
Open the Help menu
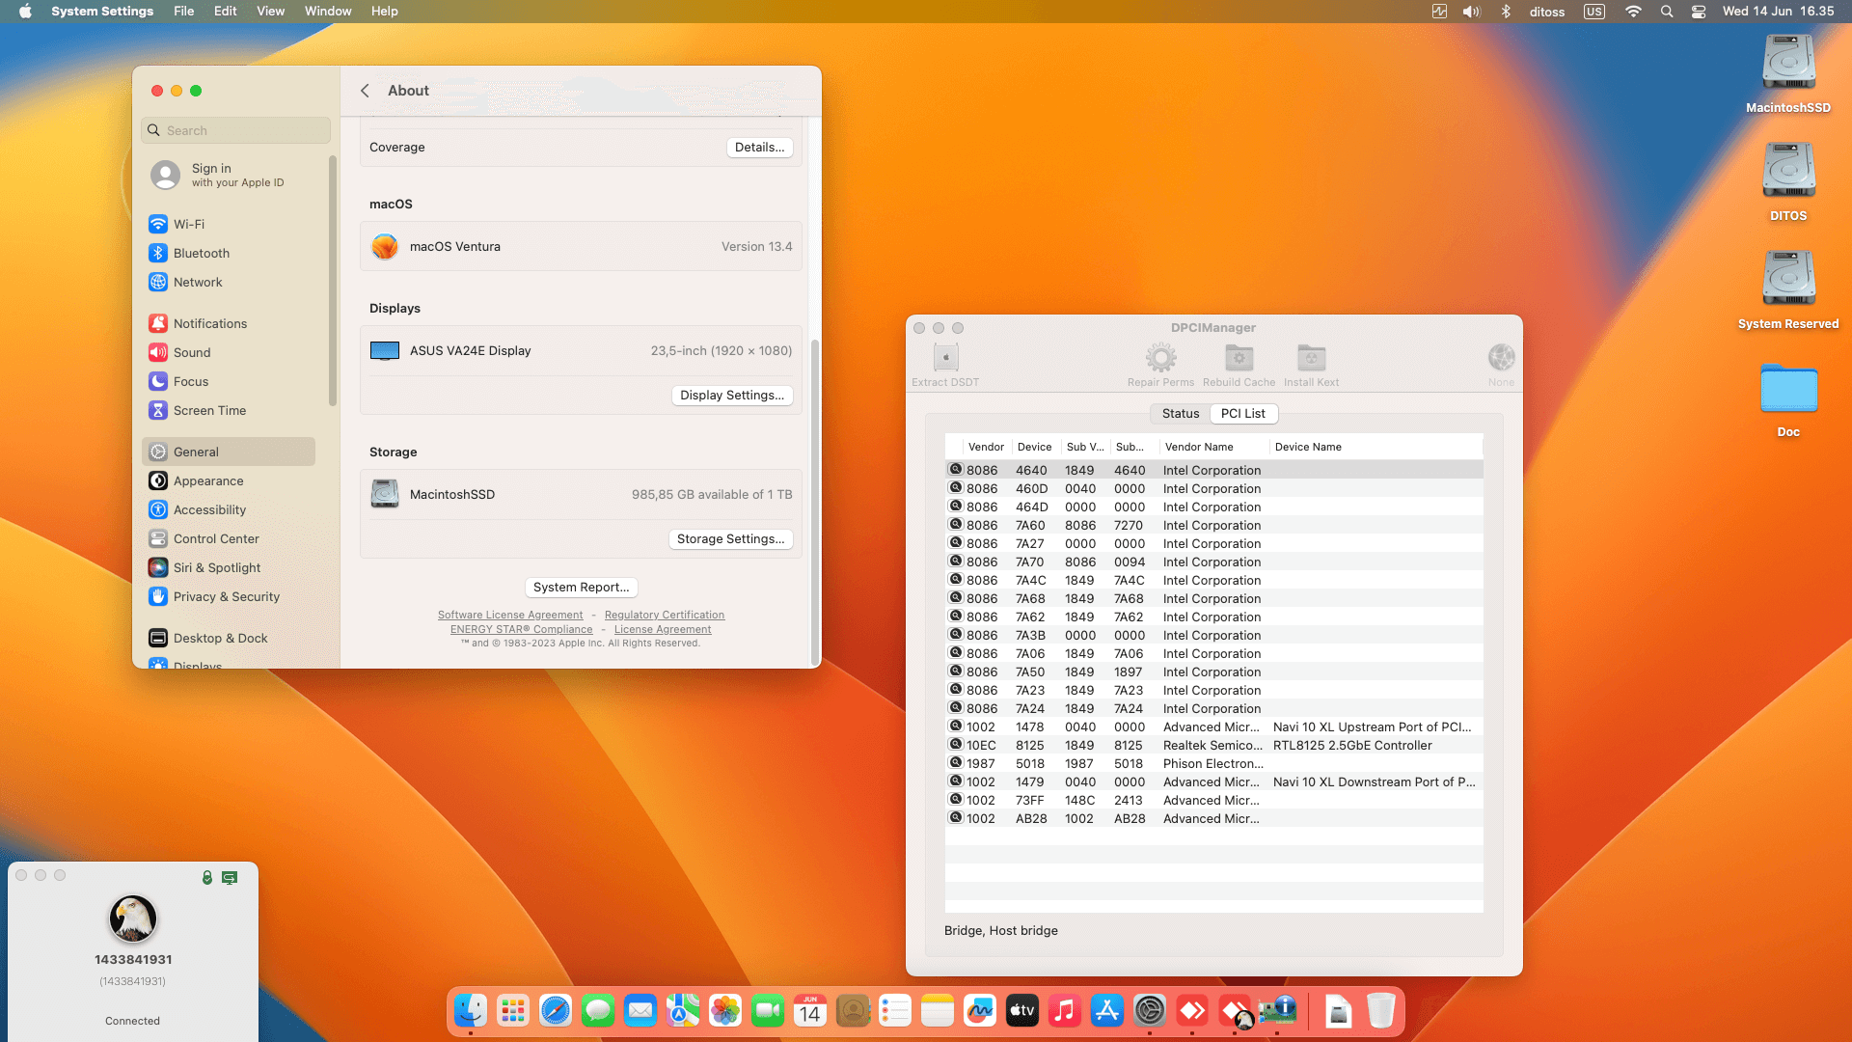click(x=384, y=12)
